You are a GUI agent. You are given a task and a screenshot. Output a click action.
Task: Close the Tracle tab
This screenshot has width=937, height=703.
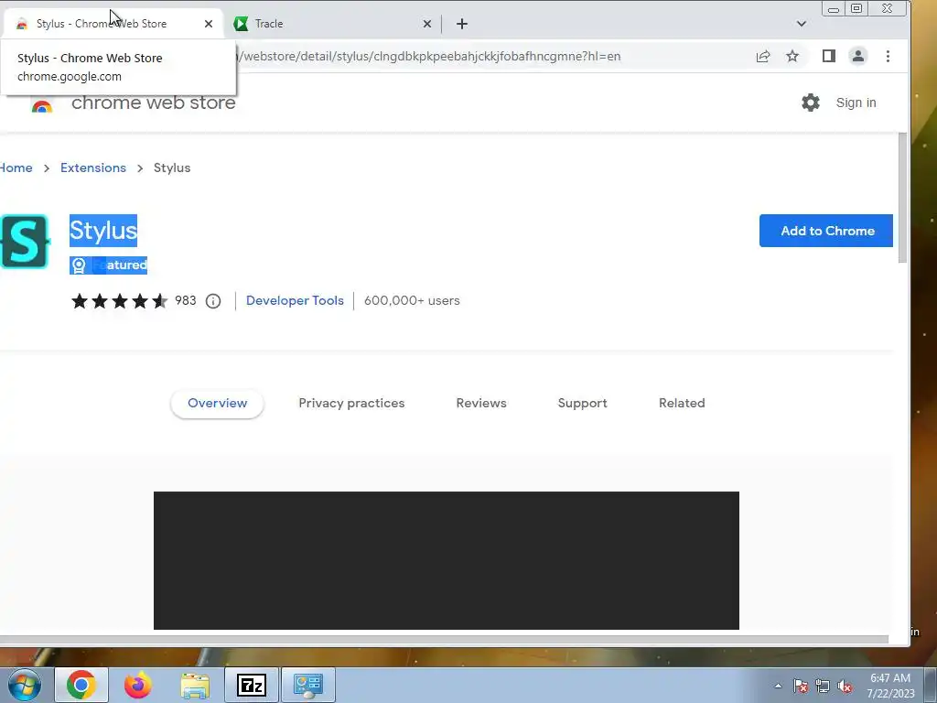426,24
